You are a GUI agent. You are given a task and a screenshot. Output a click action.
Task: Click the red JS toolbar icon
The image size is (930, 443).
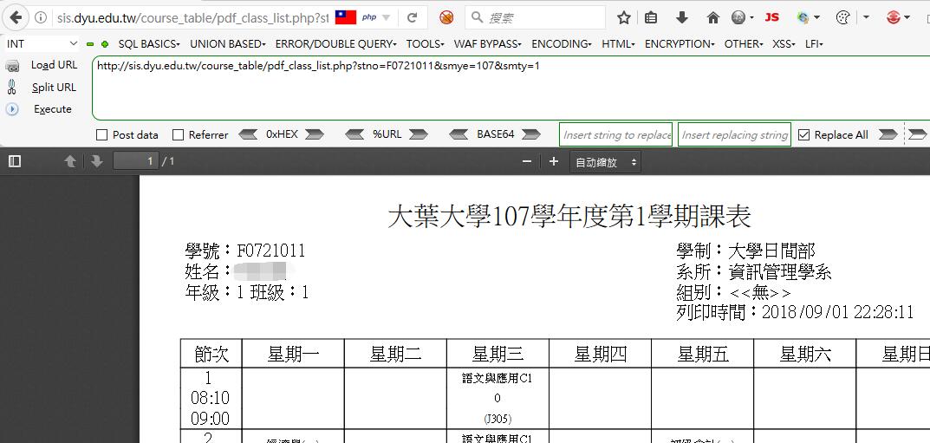click(771, 18)
